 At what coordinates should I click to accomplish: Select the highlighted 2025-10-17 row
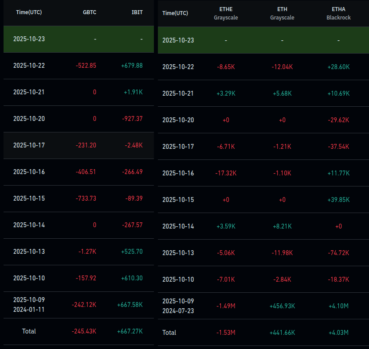[79, 145]
